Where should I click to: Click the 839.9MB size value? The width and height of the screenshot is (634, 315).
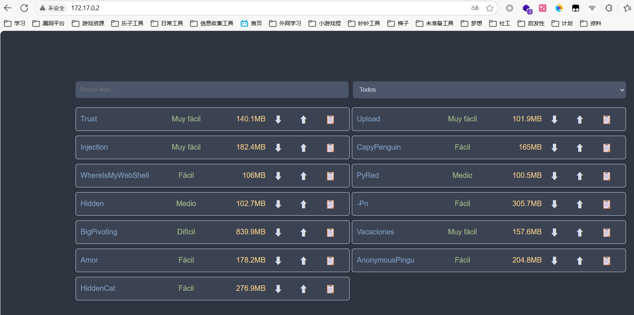[251, 232]
